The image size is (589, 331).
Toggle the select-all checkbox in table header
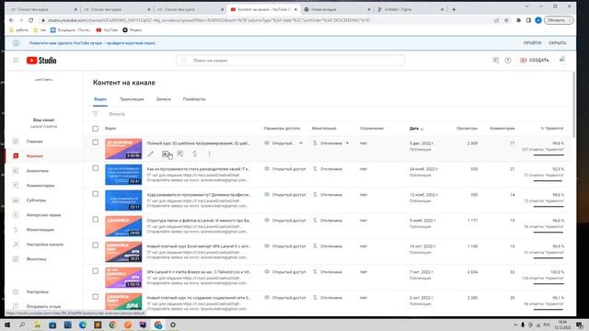[x=96, y=129]
